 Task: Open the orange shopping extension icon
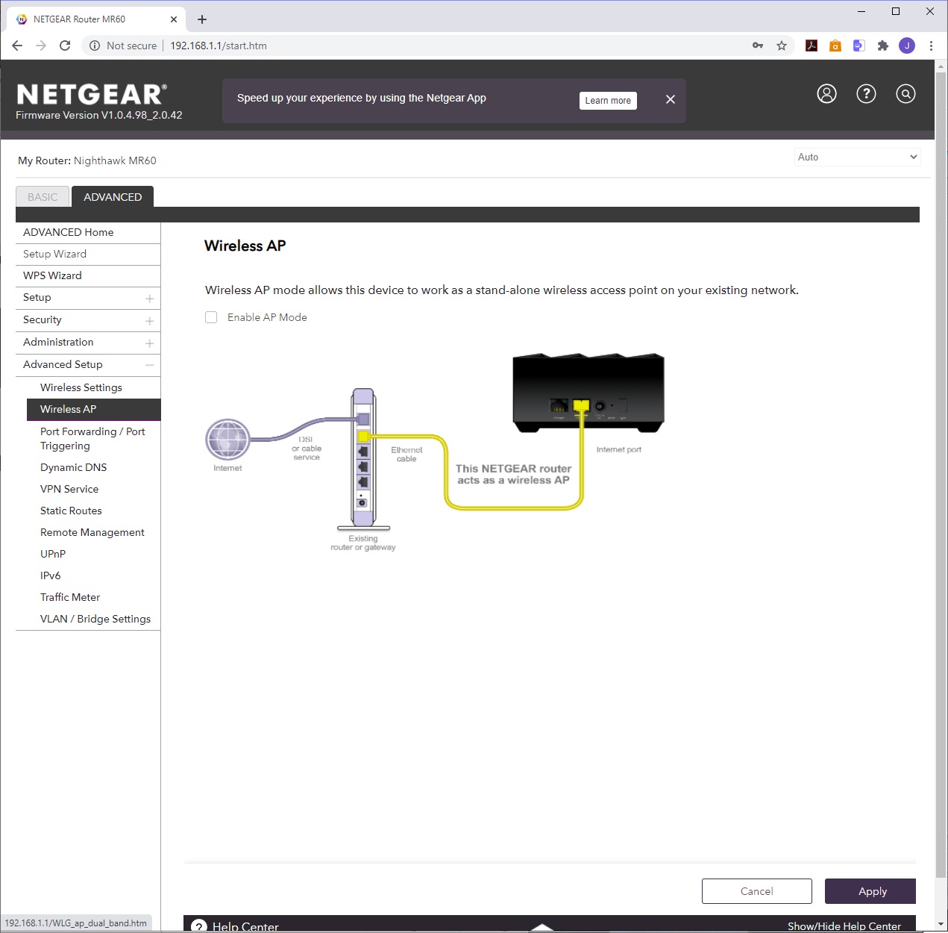(x=835, y=46)
